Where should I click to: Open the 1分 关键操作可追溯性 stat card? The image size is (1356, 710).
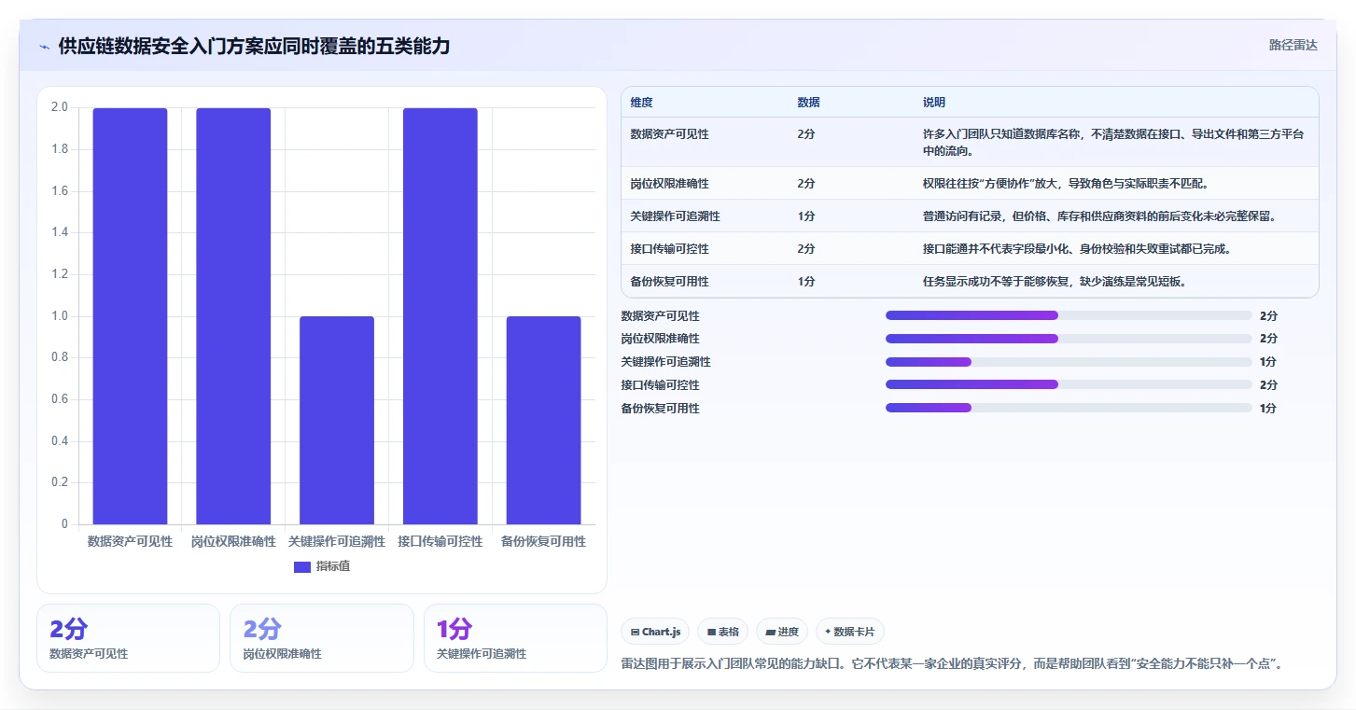click(x=515, y=638)
